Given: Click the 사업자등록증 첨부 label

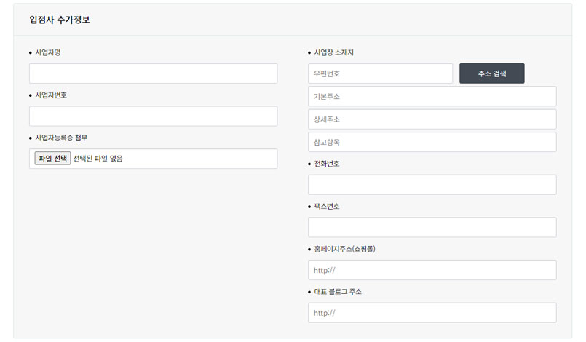Looking at the screenshot, I should click(61, 138).
